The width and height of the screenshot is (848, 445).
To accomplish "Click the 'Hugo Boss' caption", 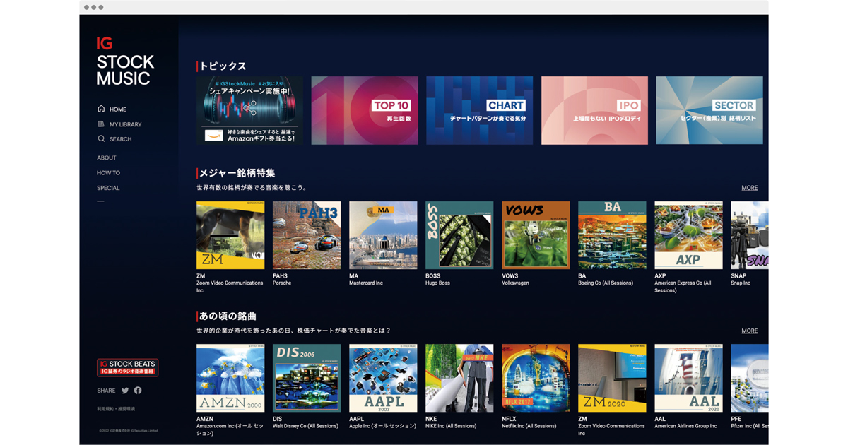I will click(x=438, y=283).
